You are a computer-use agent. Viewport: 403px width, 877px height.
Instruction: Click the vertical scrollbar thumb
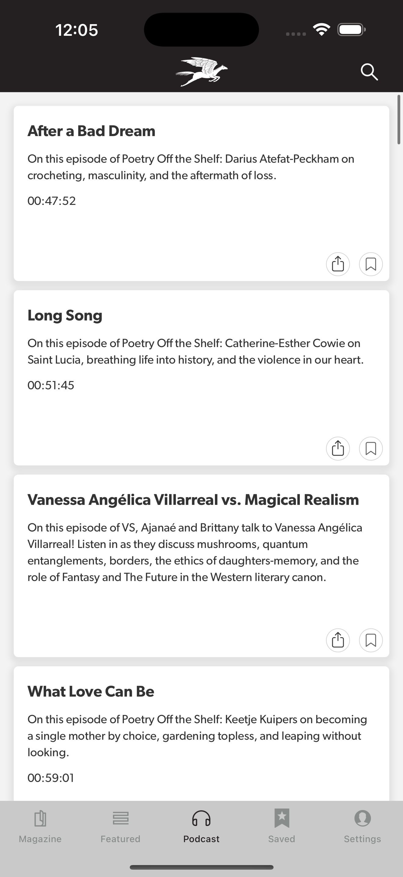coord(399,120)
